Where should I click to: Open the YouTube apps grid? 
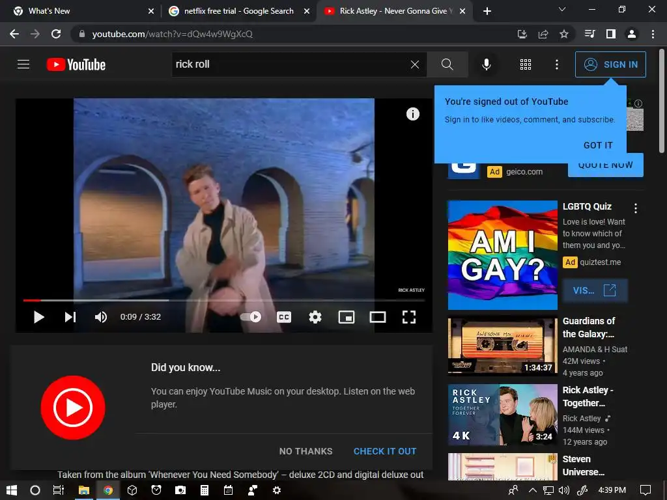pyautogui.click(x=526, y=64)
